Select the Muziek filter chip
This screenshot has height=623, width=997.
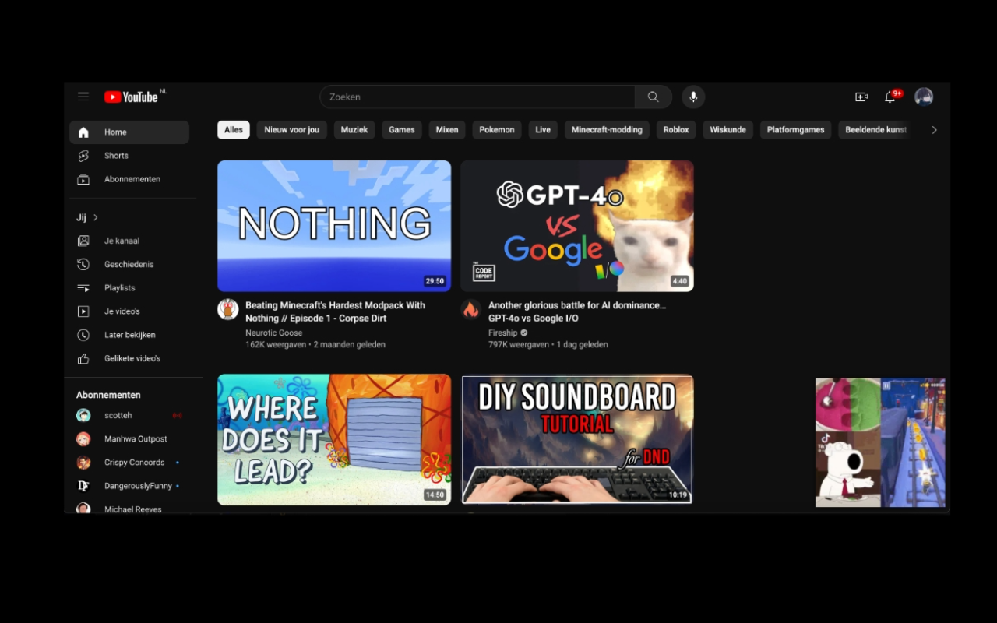[354, 130]
